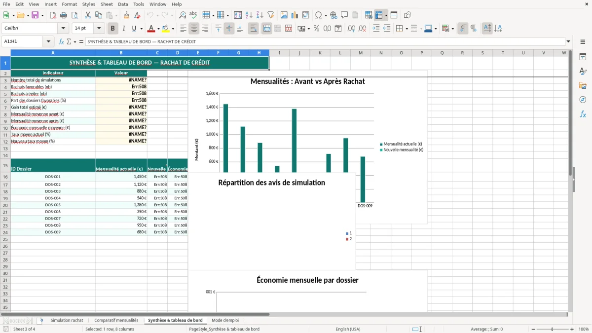Viewport: 592px width, 333px height.
Task: Expand the formula bar with its arrow
Action: (x=568, y=42)
